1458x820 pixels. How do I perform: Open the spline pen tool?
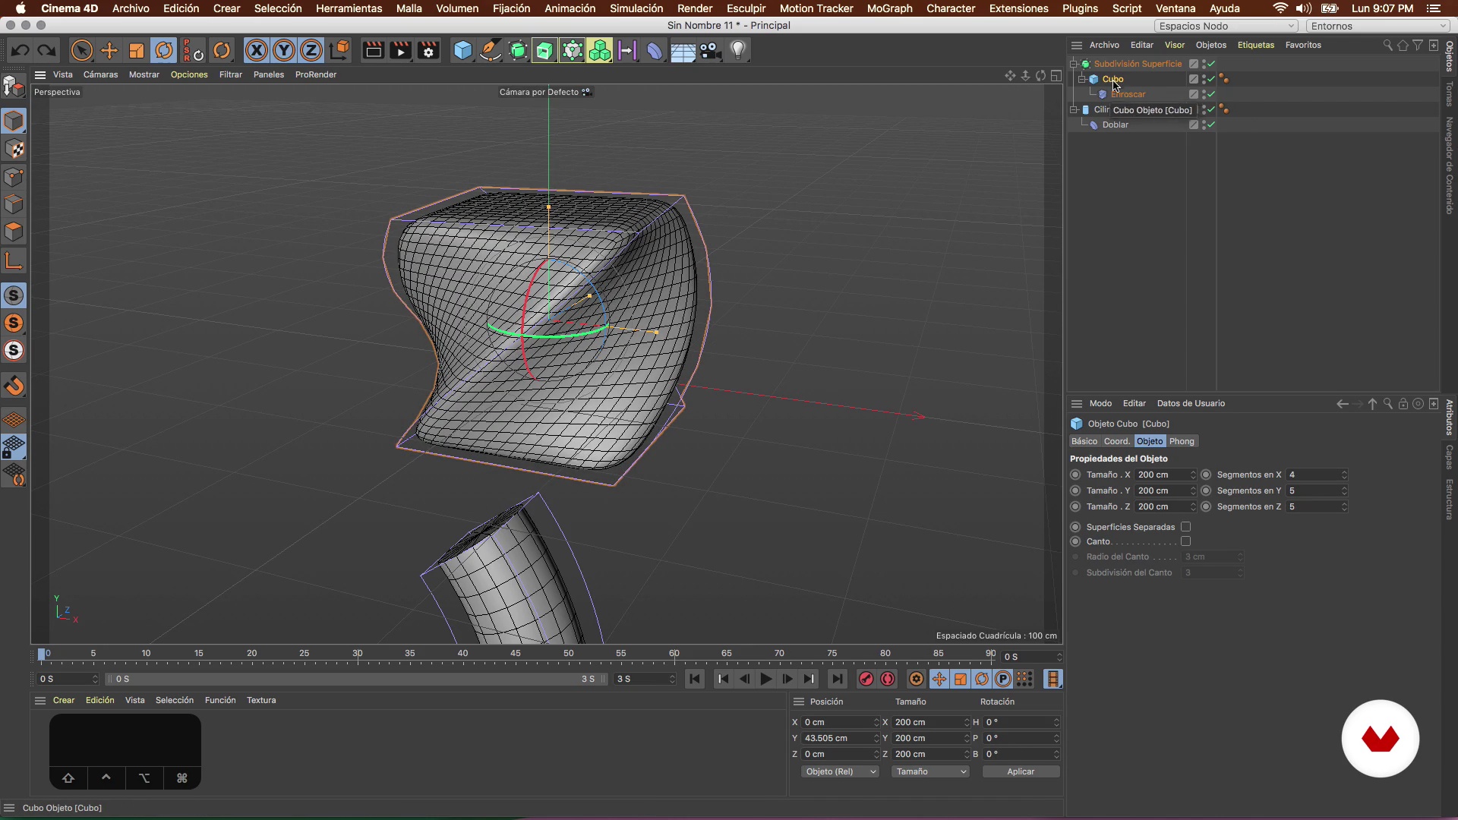pos(491,51)
